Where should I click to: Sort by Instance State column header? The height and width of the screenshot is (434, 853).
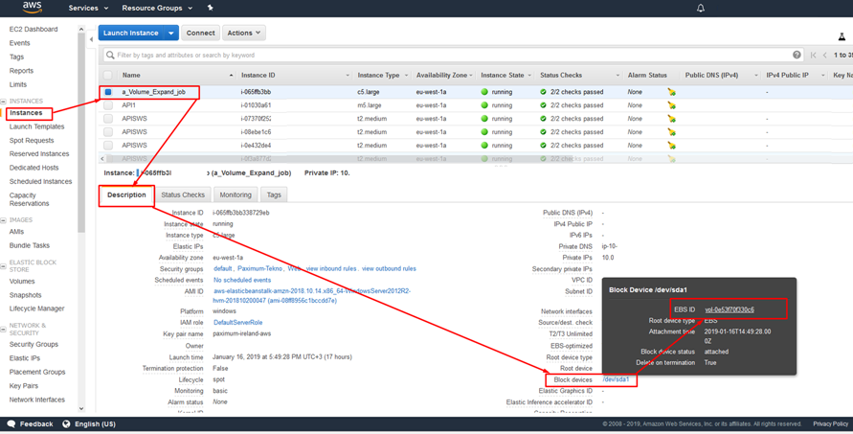502,75
